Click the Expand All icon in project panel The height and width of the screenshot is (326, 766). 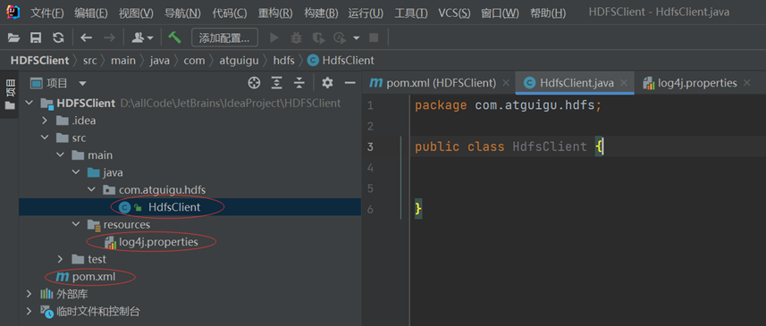coord(277,83)
